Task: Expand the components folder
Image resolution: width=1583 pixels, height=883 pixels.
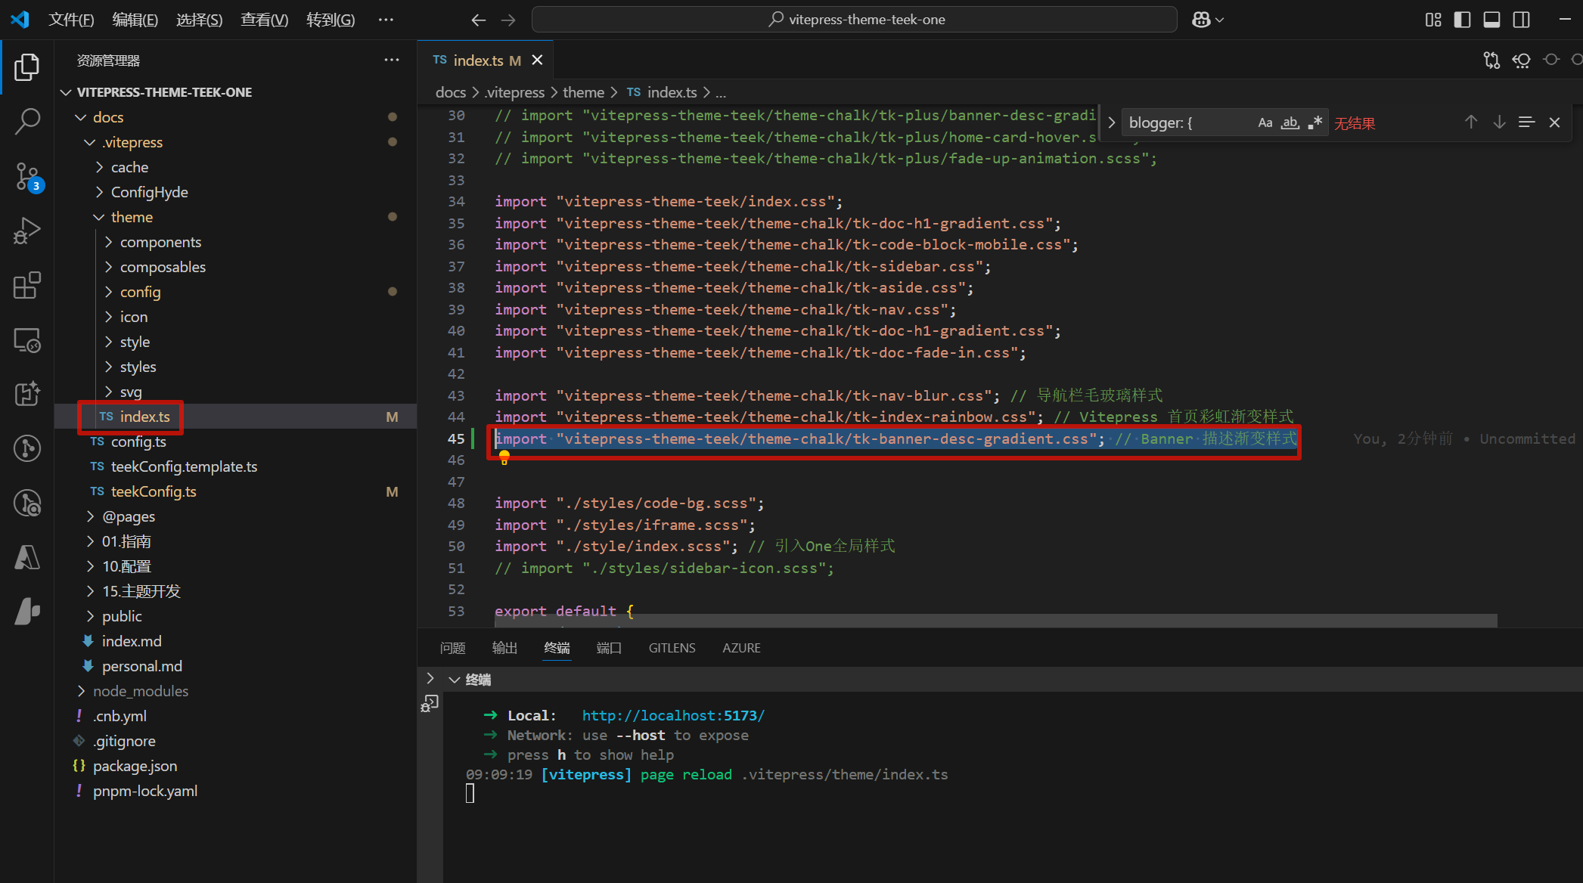Action: tap(160, 242)
